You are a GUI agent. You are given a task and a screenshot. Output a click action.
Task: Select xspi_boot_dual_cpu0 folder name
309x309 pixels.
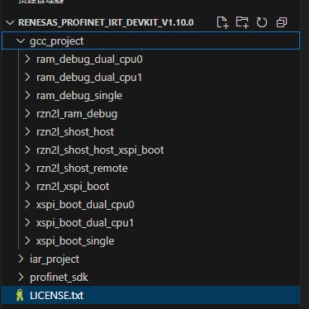[85, 205]
